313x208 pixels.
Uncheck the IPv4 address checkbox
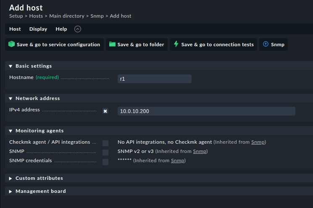[105, 111]
